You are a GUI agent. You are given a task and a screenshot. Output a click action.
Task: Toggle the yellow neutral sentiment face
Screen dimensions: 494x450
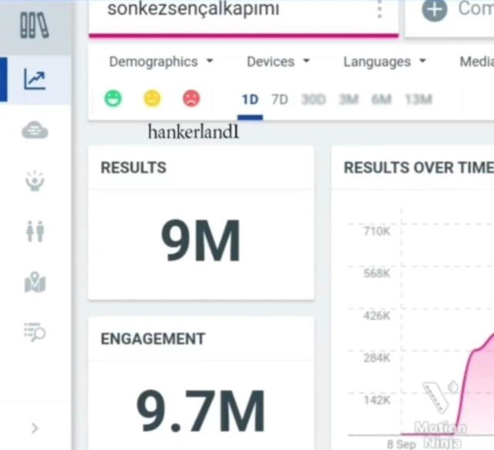pos(152,98)
